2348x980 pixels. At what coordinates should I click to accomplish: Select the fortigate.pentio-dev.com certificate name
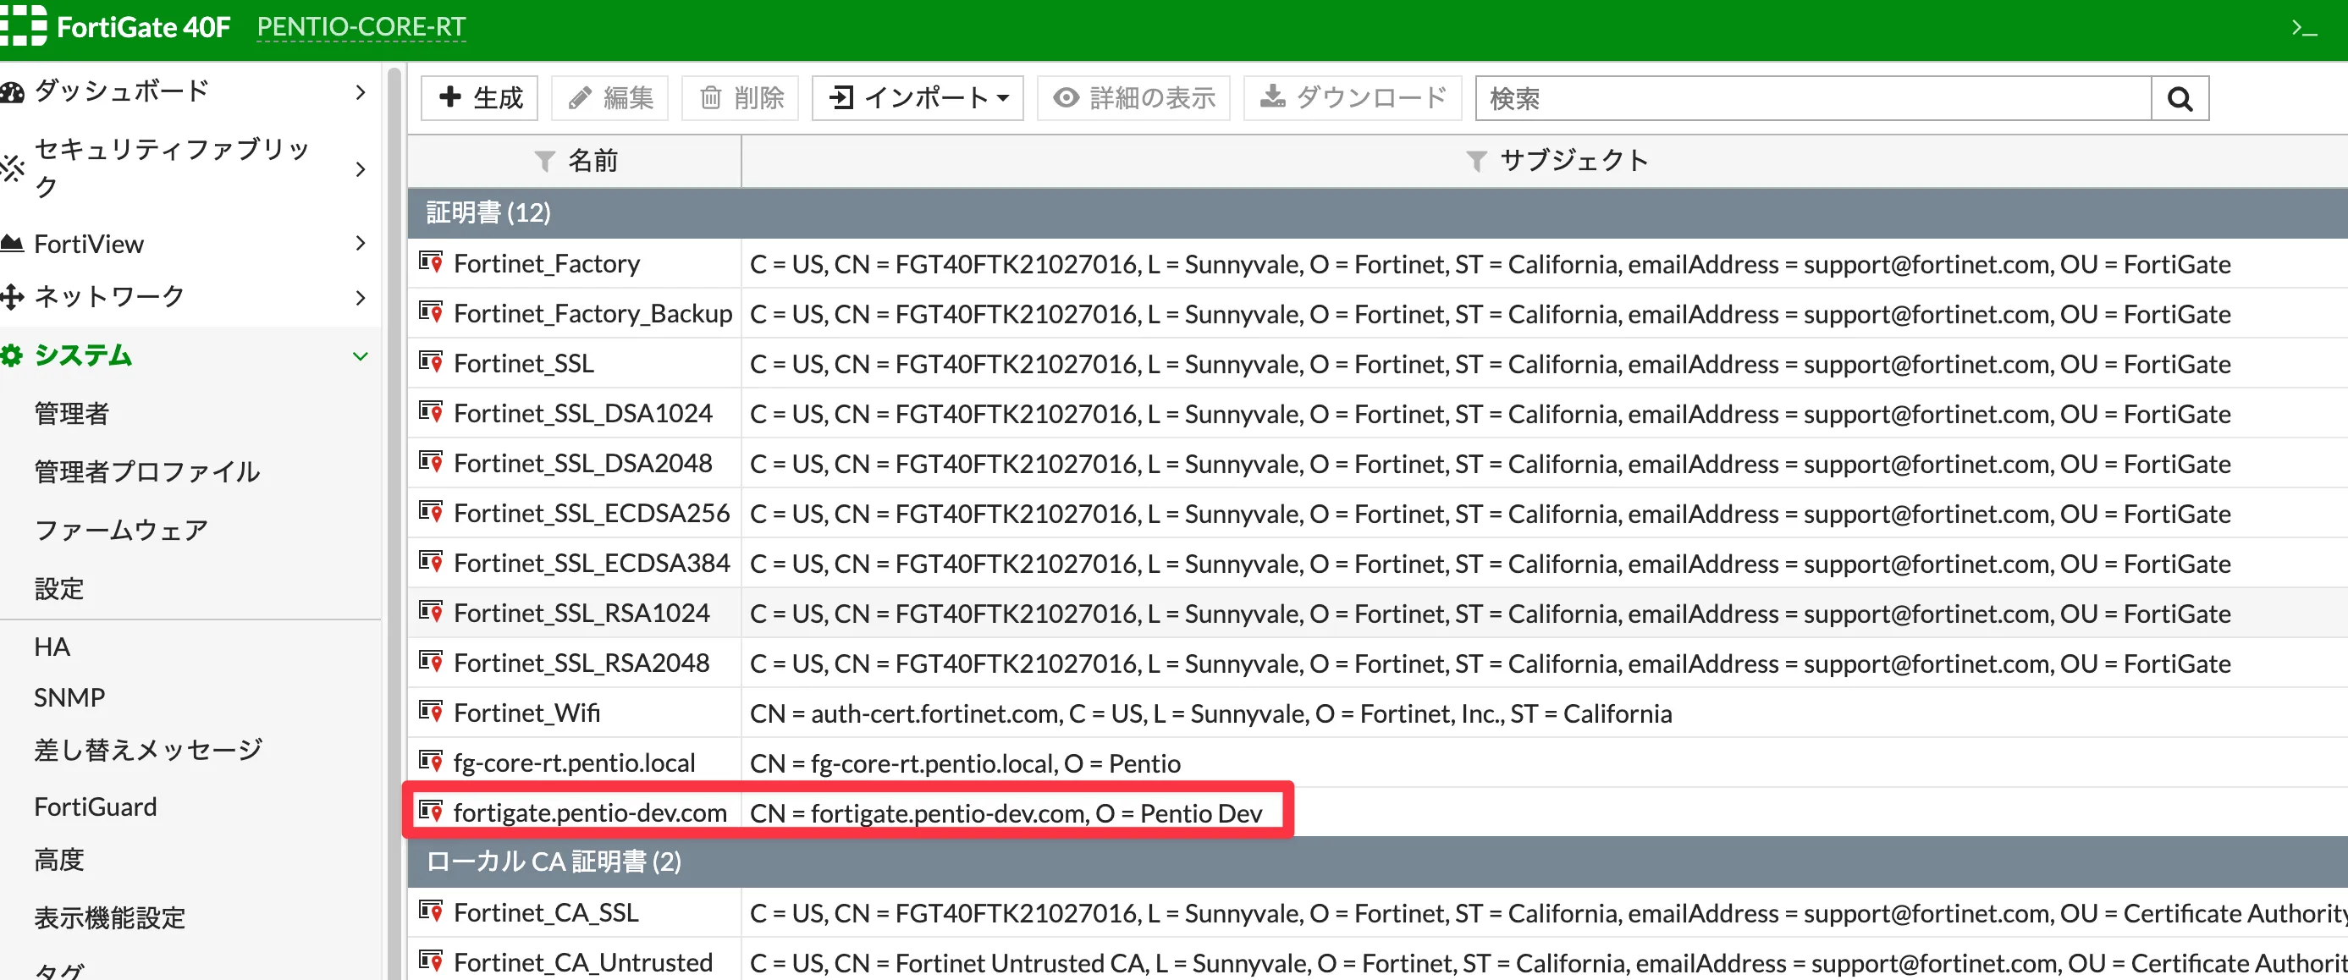pyautogui.click(x=590, y=812)
